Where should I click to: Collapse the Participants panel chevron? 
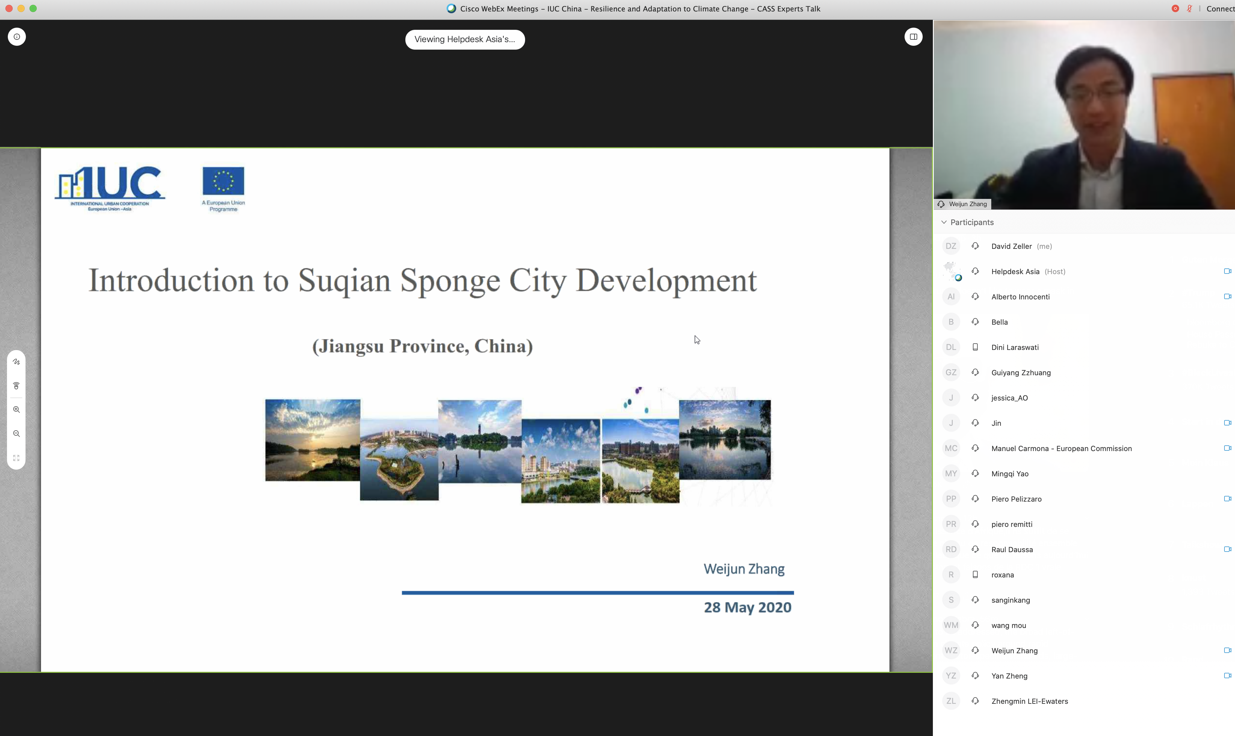pos(944,222)
